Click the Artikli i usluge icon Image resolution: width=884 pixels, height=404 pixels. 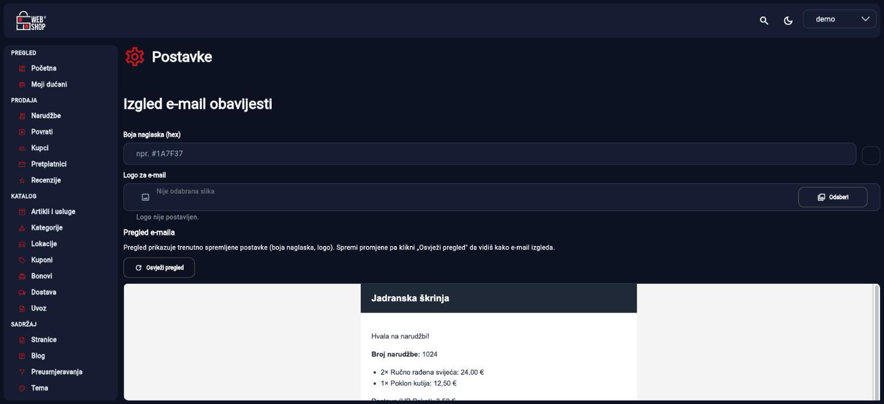point(22,212)
